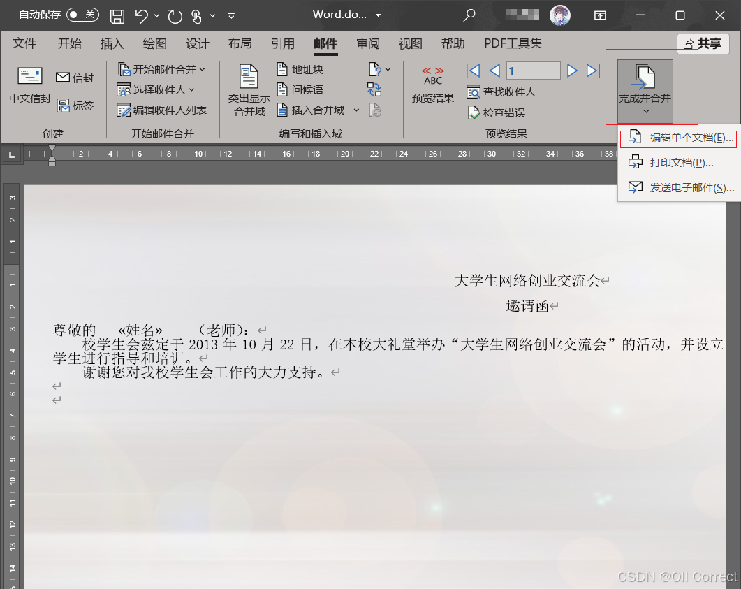Viewport: 741px width, 589px height.
Task: Click the left indent marker on ruler
Action: click(52, 163)
